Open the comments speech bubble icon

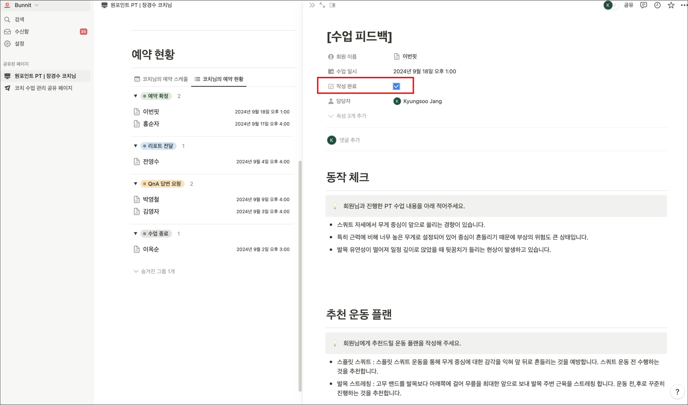643,5
